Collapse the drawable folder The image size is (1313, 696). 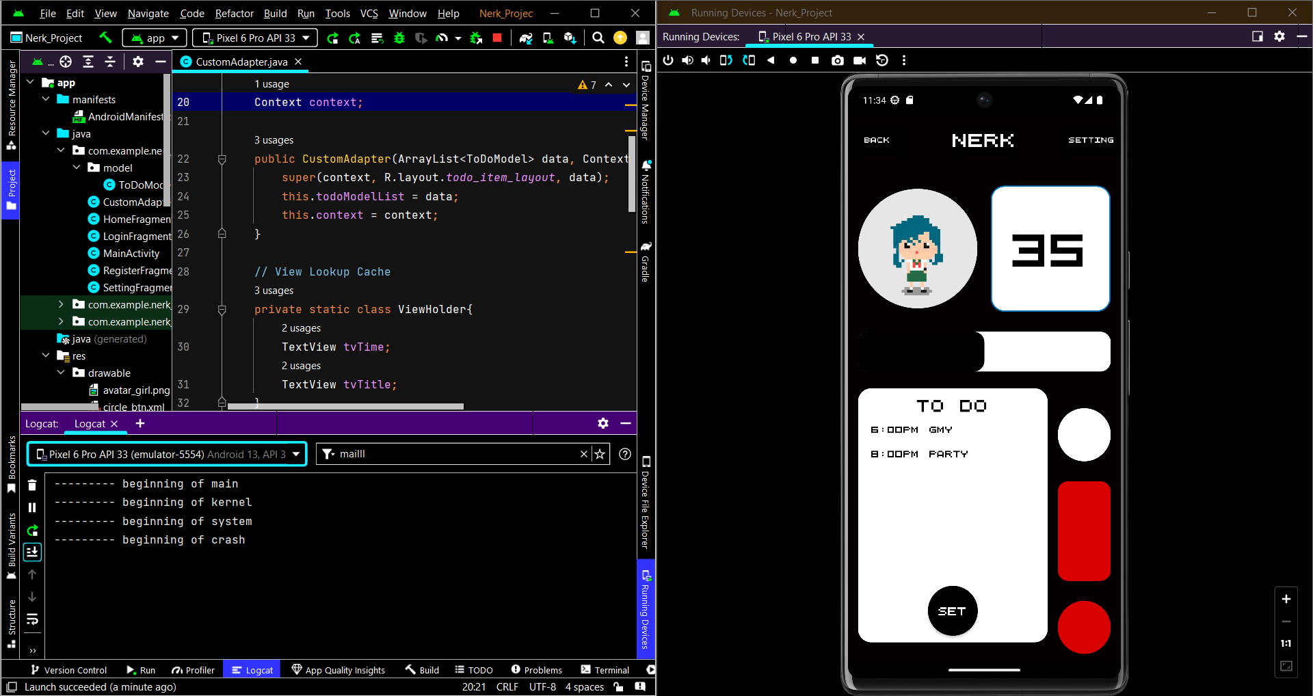pyautogui.click(x=62, y=373)
